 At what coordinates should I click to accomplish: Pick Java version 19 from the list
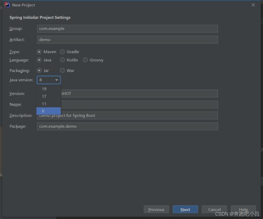click(x=49, y=89)
